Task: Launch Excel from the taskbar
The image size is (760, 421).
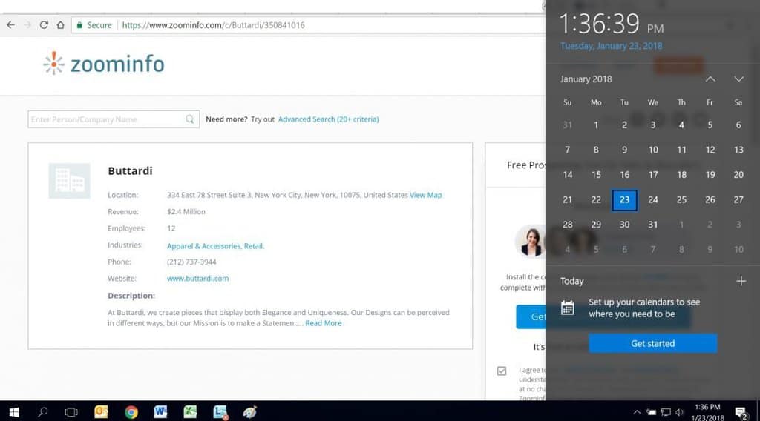Action: pos(190,411)
